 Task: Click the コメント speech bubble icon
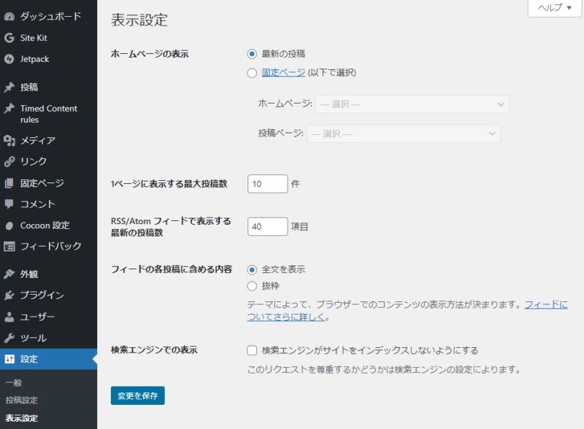point(9,204)
